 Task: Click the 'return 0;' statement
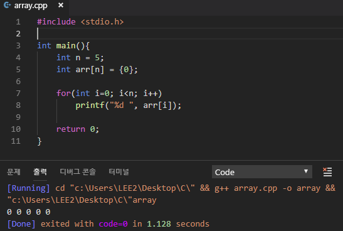coord(78,129)
